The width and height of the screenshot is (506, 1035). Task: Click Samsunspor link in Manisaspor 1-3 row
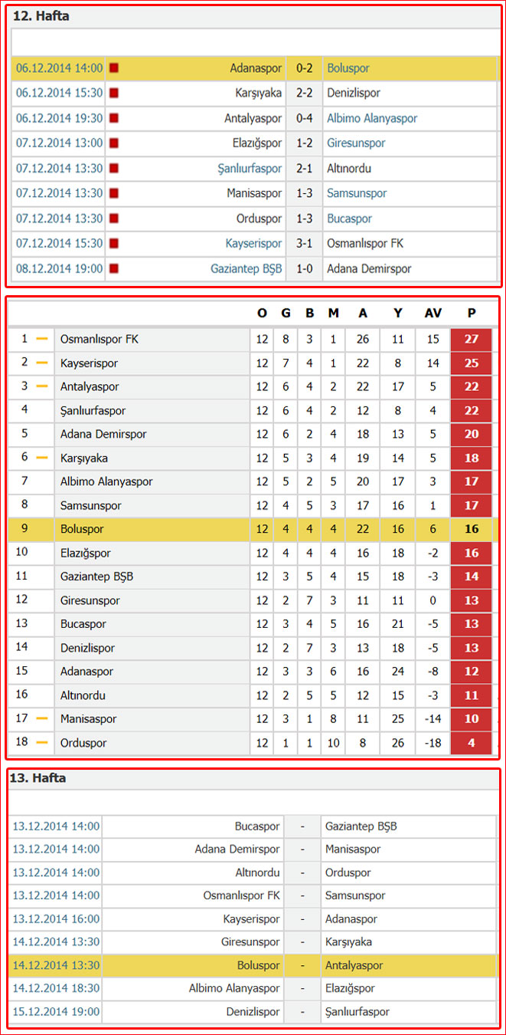click(357, 193)
